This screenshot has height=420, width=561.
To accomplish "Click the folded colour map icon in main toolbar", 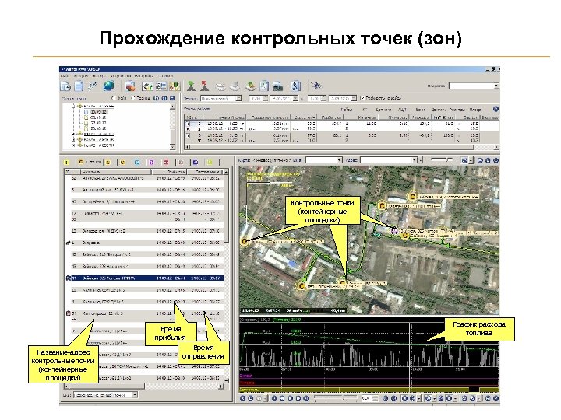I will click(175, 86).
